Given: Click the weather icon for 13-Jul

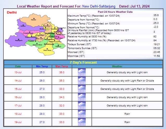Looking at the screenshot, I should click(x=82, y=72).
